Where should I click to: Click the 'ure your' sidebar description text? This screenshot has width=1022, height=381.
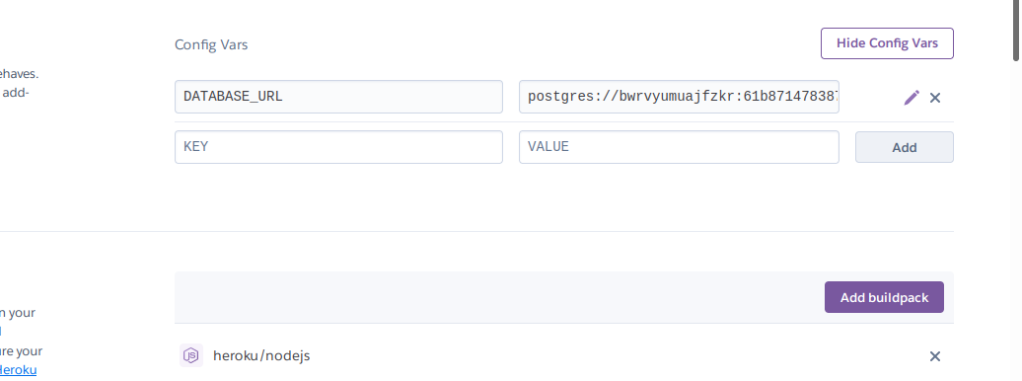(21, 351)
